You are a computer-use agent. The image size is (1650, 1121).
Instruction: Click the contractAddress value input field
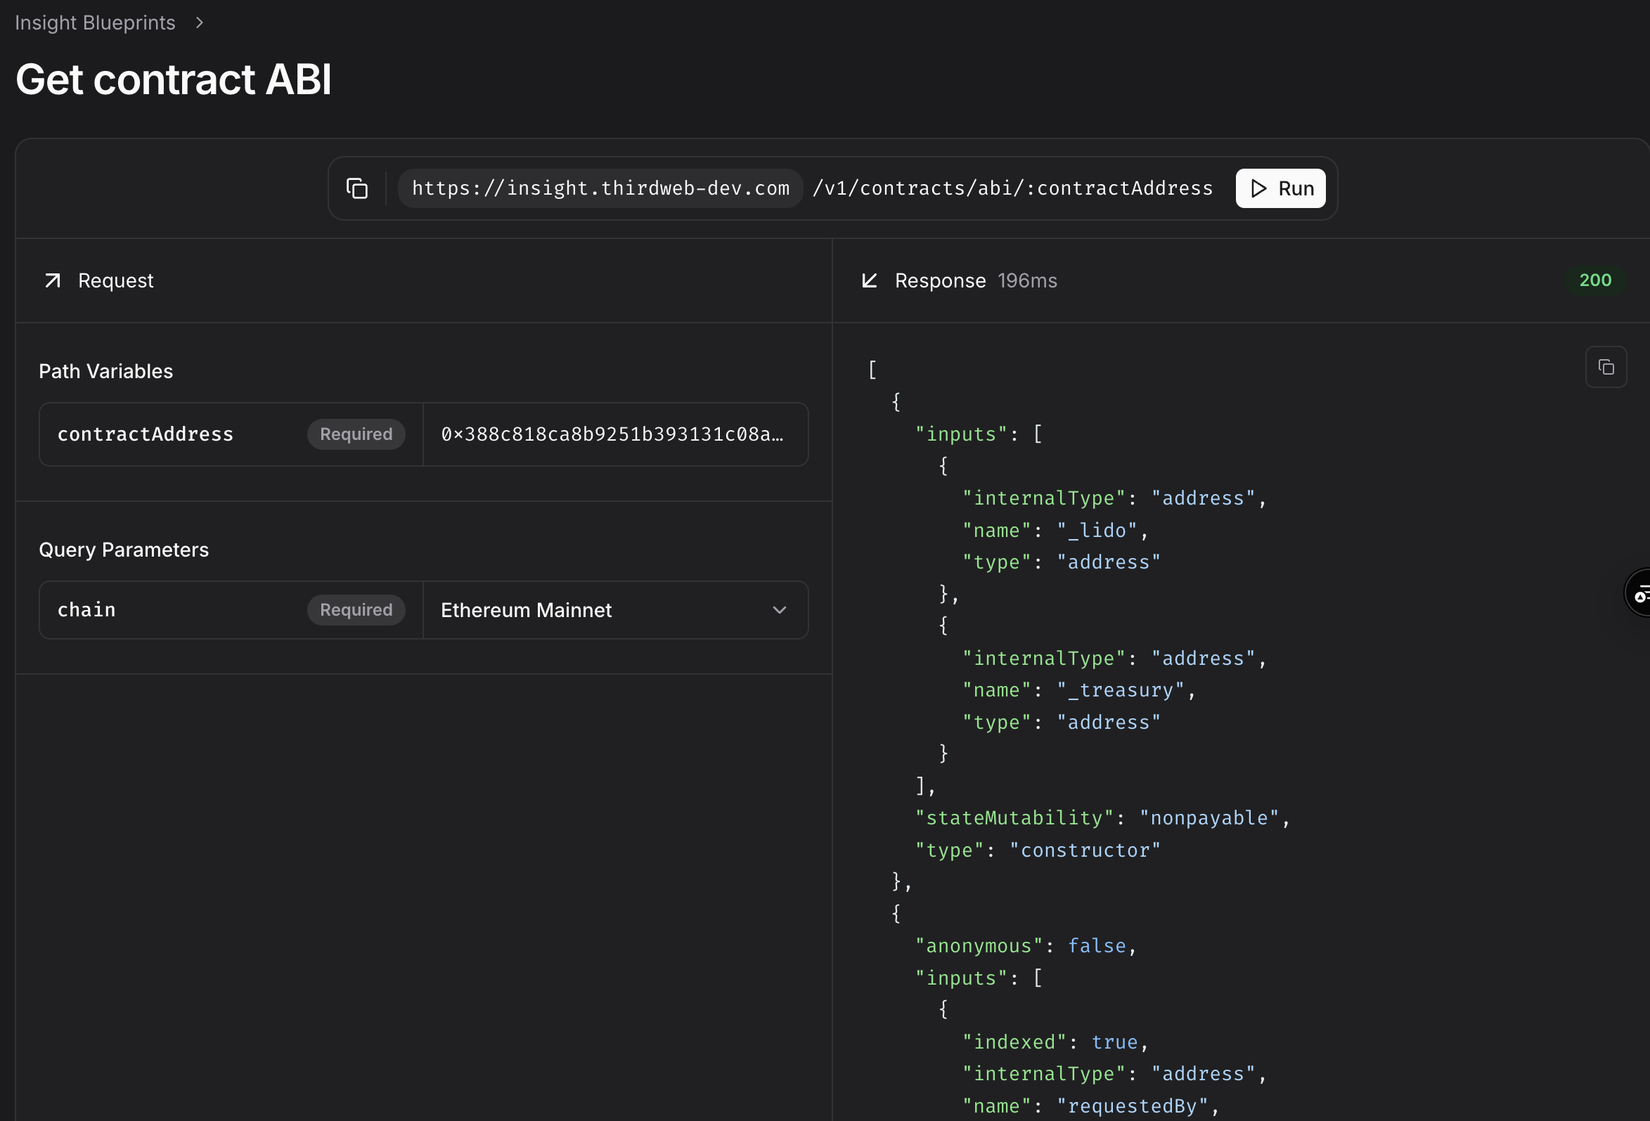tap(614, 434)
